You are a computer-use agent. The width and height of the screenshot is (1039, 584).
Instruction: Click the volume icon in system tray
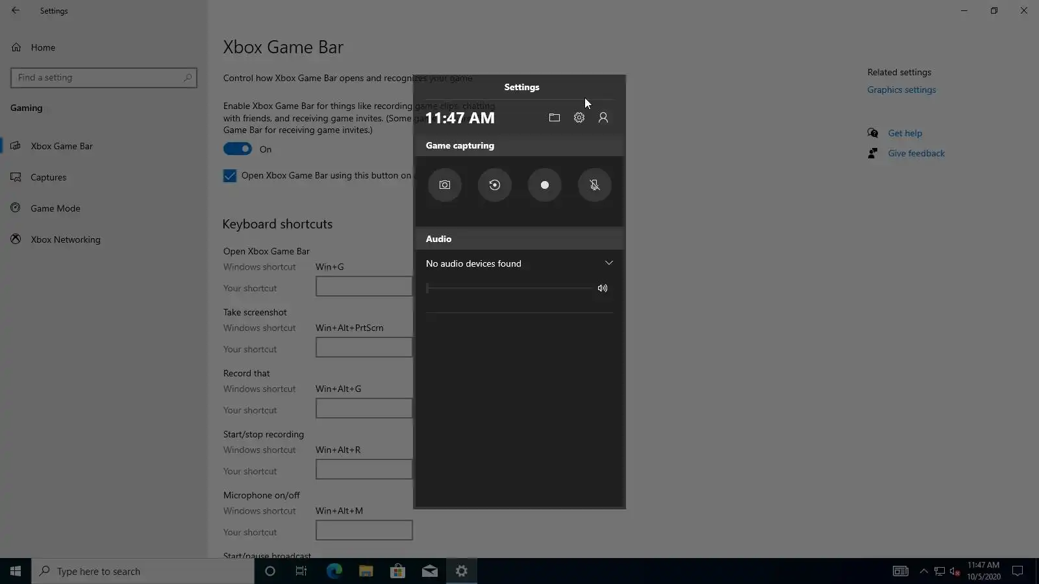pyautogui.click(x=955, y=571)
